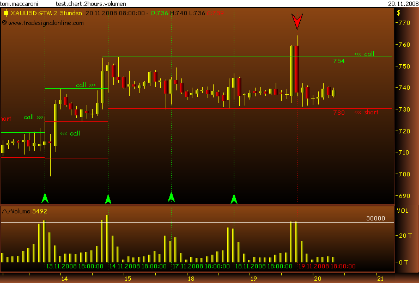419x283 pixels.
Task: Select green up arrow above 18.11.2008 timestamp
Action: [234, 198]
